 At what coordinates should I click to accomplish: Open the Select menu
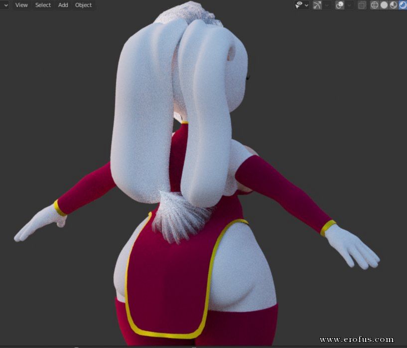point(43,5)
